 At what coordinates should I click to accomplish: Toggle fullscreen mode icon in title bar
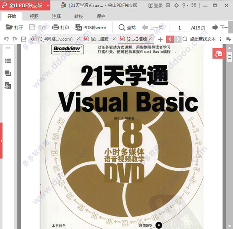pos(194,5)
